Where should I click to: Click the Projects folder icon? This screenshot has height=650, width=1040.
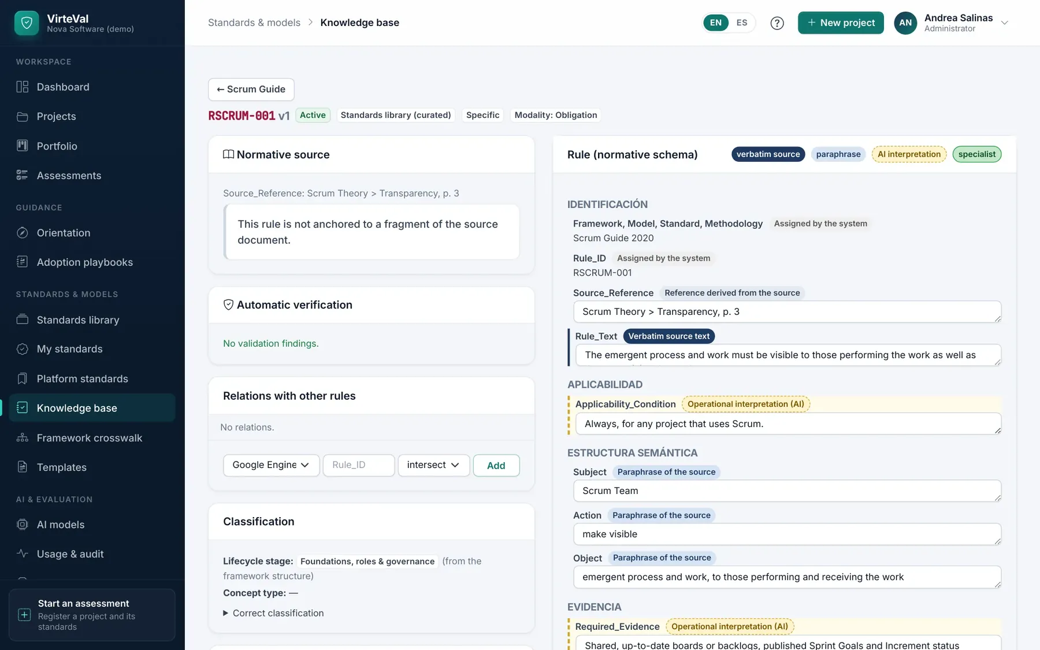(x=23, y=117)
